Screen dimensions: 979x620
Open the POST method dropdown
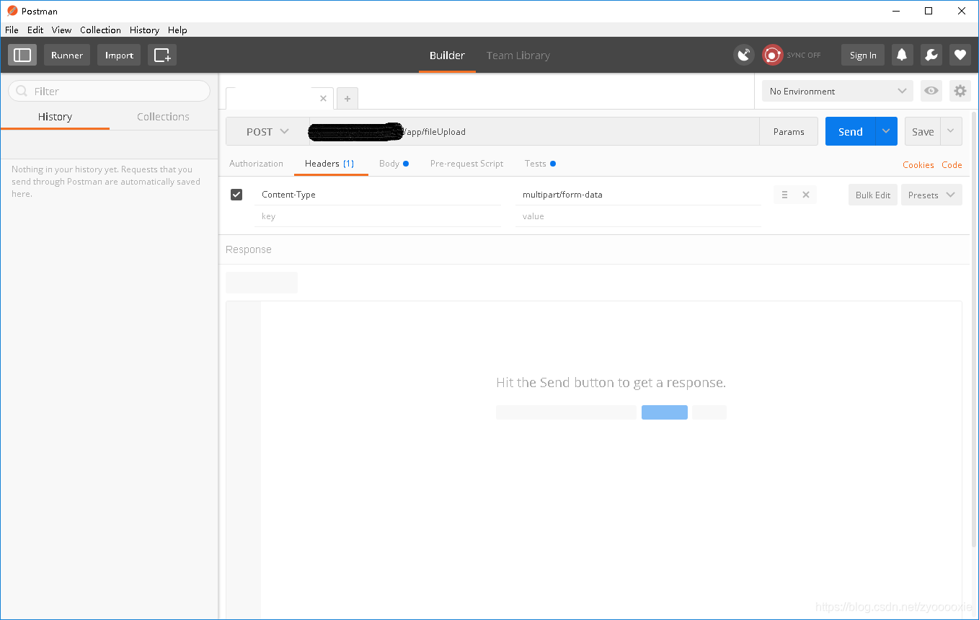[x=267, y=131]
